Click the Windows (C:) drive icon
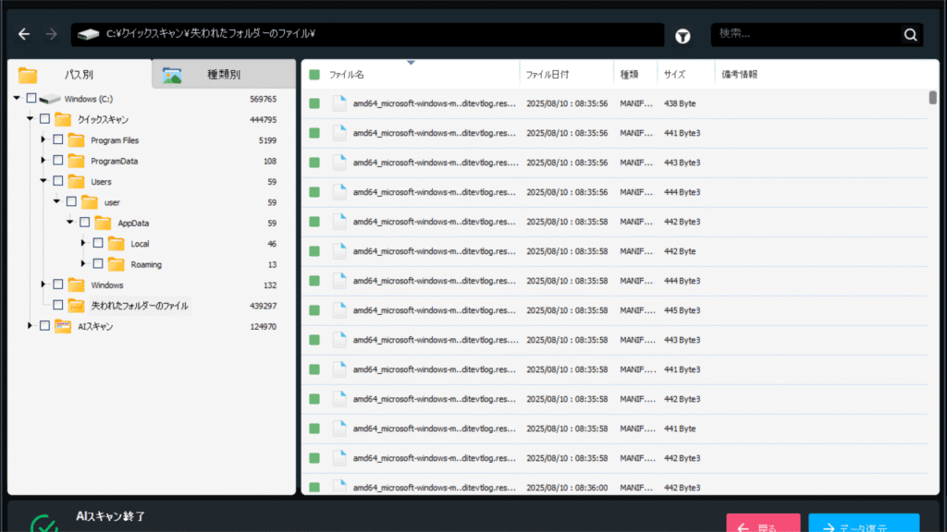Screen dimensions: 947x532 (50, 99)
